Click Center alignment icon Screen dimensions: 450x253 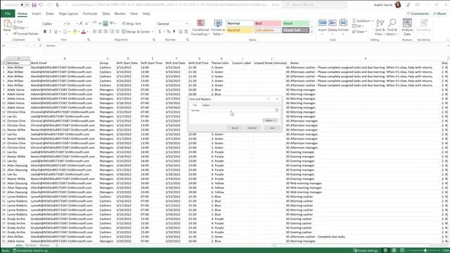pos(100,32)
